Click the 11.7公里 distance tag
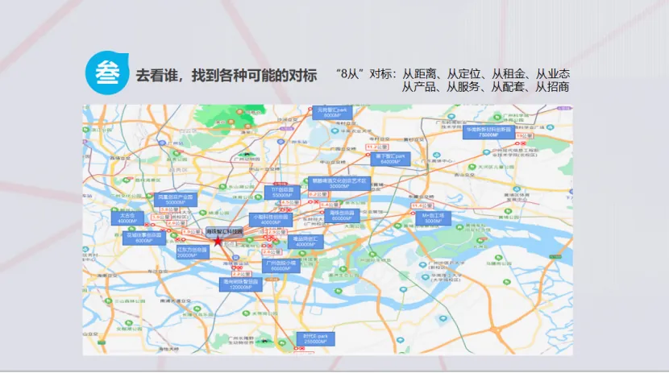This screenshot has height=373, width=669. click(376, 147)
